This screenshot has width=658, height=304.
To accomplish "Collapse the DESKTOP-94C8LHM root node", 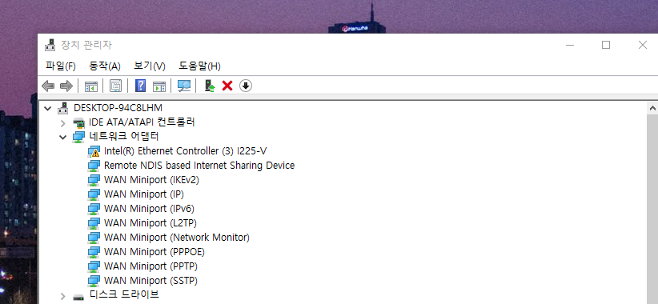I will click(48, 109).
